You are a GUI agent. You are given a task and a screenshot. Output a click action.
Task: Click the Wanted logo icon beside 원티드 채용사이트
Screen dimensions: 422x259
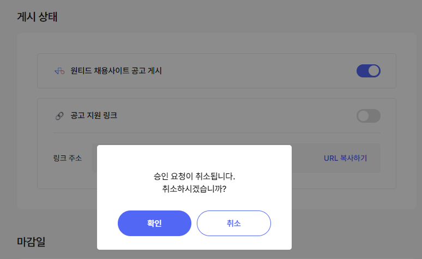coord(59,71)
